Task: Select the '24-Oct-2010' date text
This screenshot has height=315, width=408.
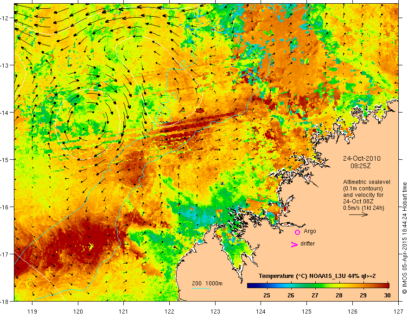Action: (362, 158)
